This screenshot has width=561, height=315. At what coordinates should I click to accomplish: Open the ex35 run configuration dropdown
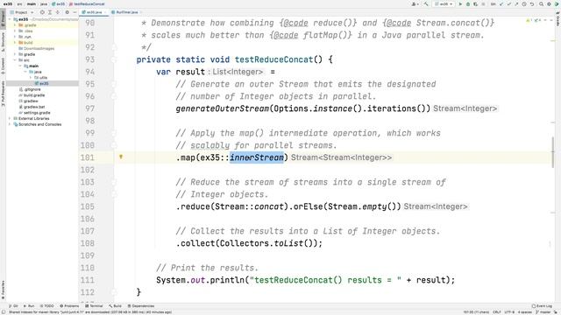coord(444,3)
